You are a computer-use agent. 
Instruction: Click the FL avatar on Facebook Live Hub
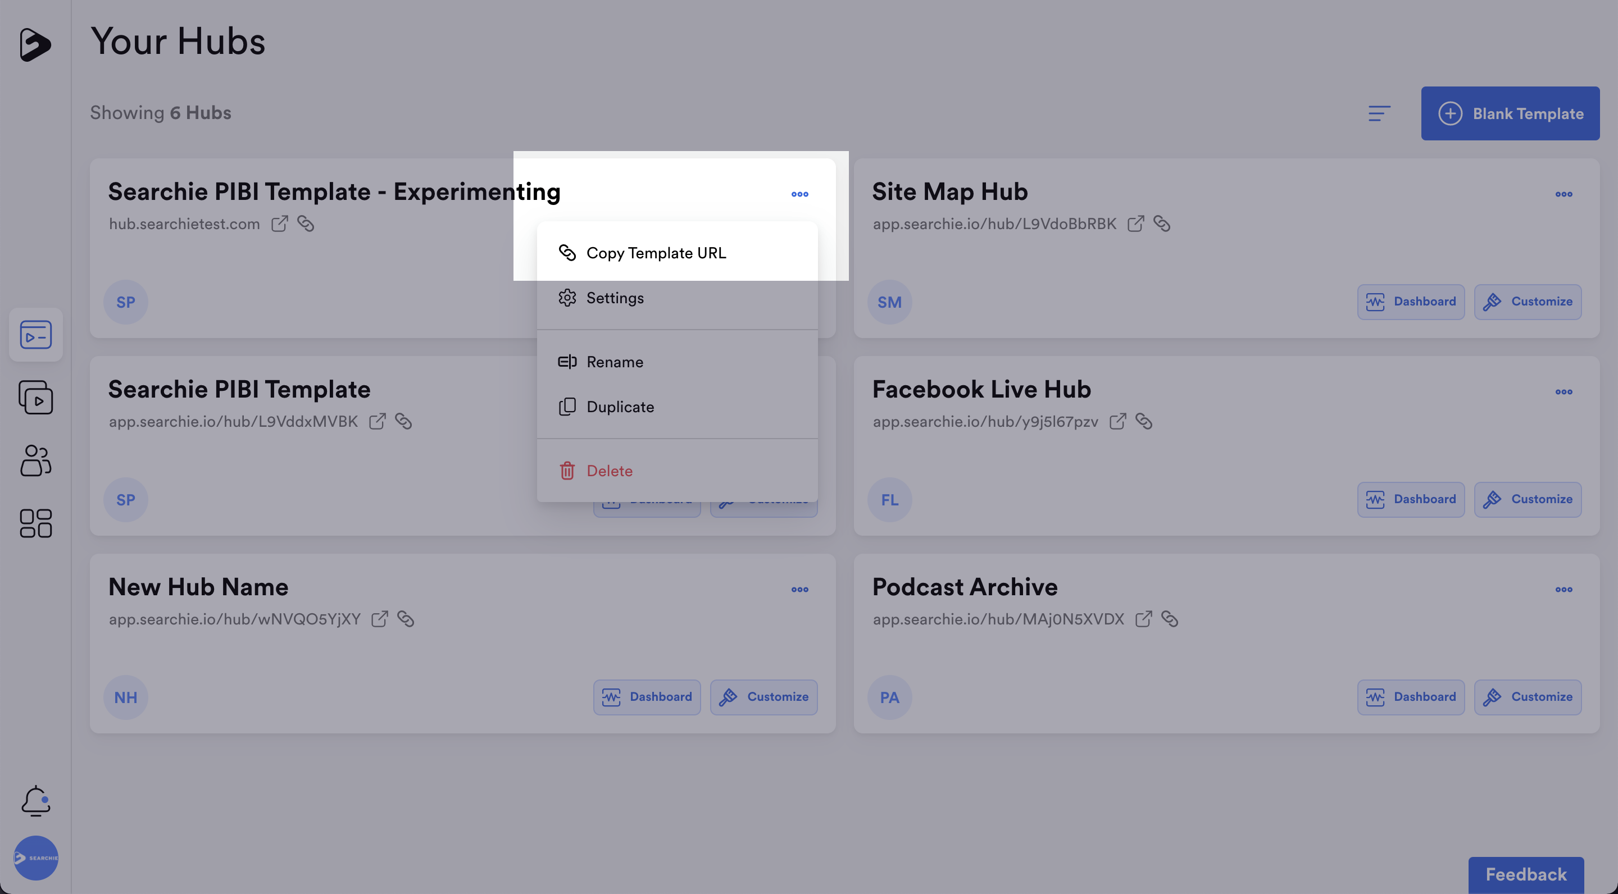889,500
